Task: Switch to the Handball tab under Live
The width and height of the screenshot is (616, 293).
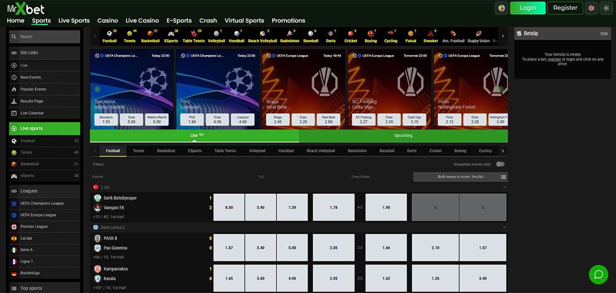Action: [x=286, y=151]
